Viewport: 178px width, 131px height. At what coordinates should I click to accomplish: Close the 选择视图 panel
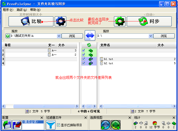pyautogui.click(x=130, y=118)
